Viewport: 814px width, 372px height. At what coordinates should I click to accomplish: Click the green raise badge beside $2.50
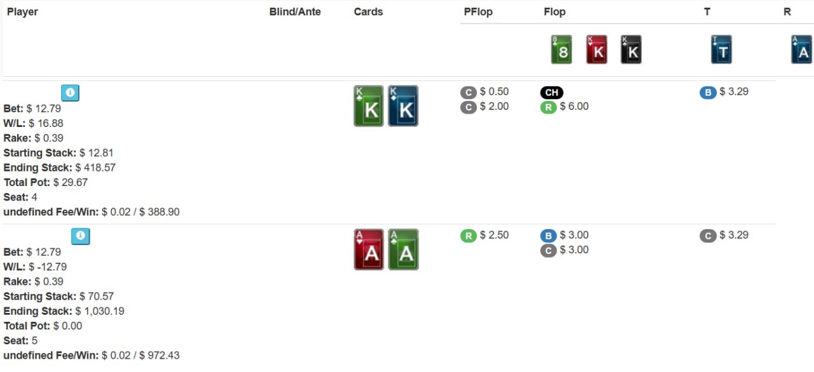469,236
